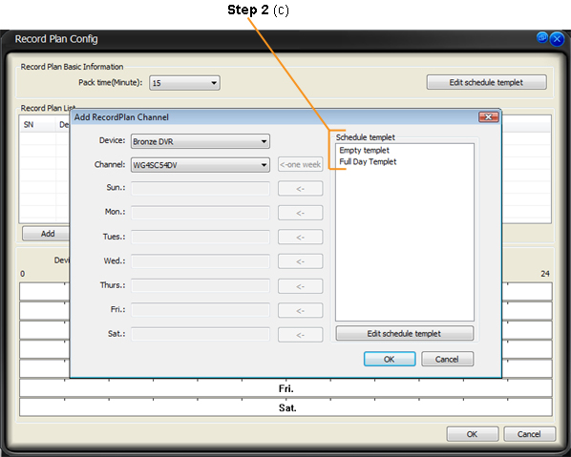The width and height of the screenshot is (571, 457).
Task: Click Edit schedule templet in dialog
Action: (405, 333)
